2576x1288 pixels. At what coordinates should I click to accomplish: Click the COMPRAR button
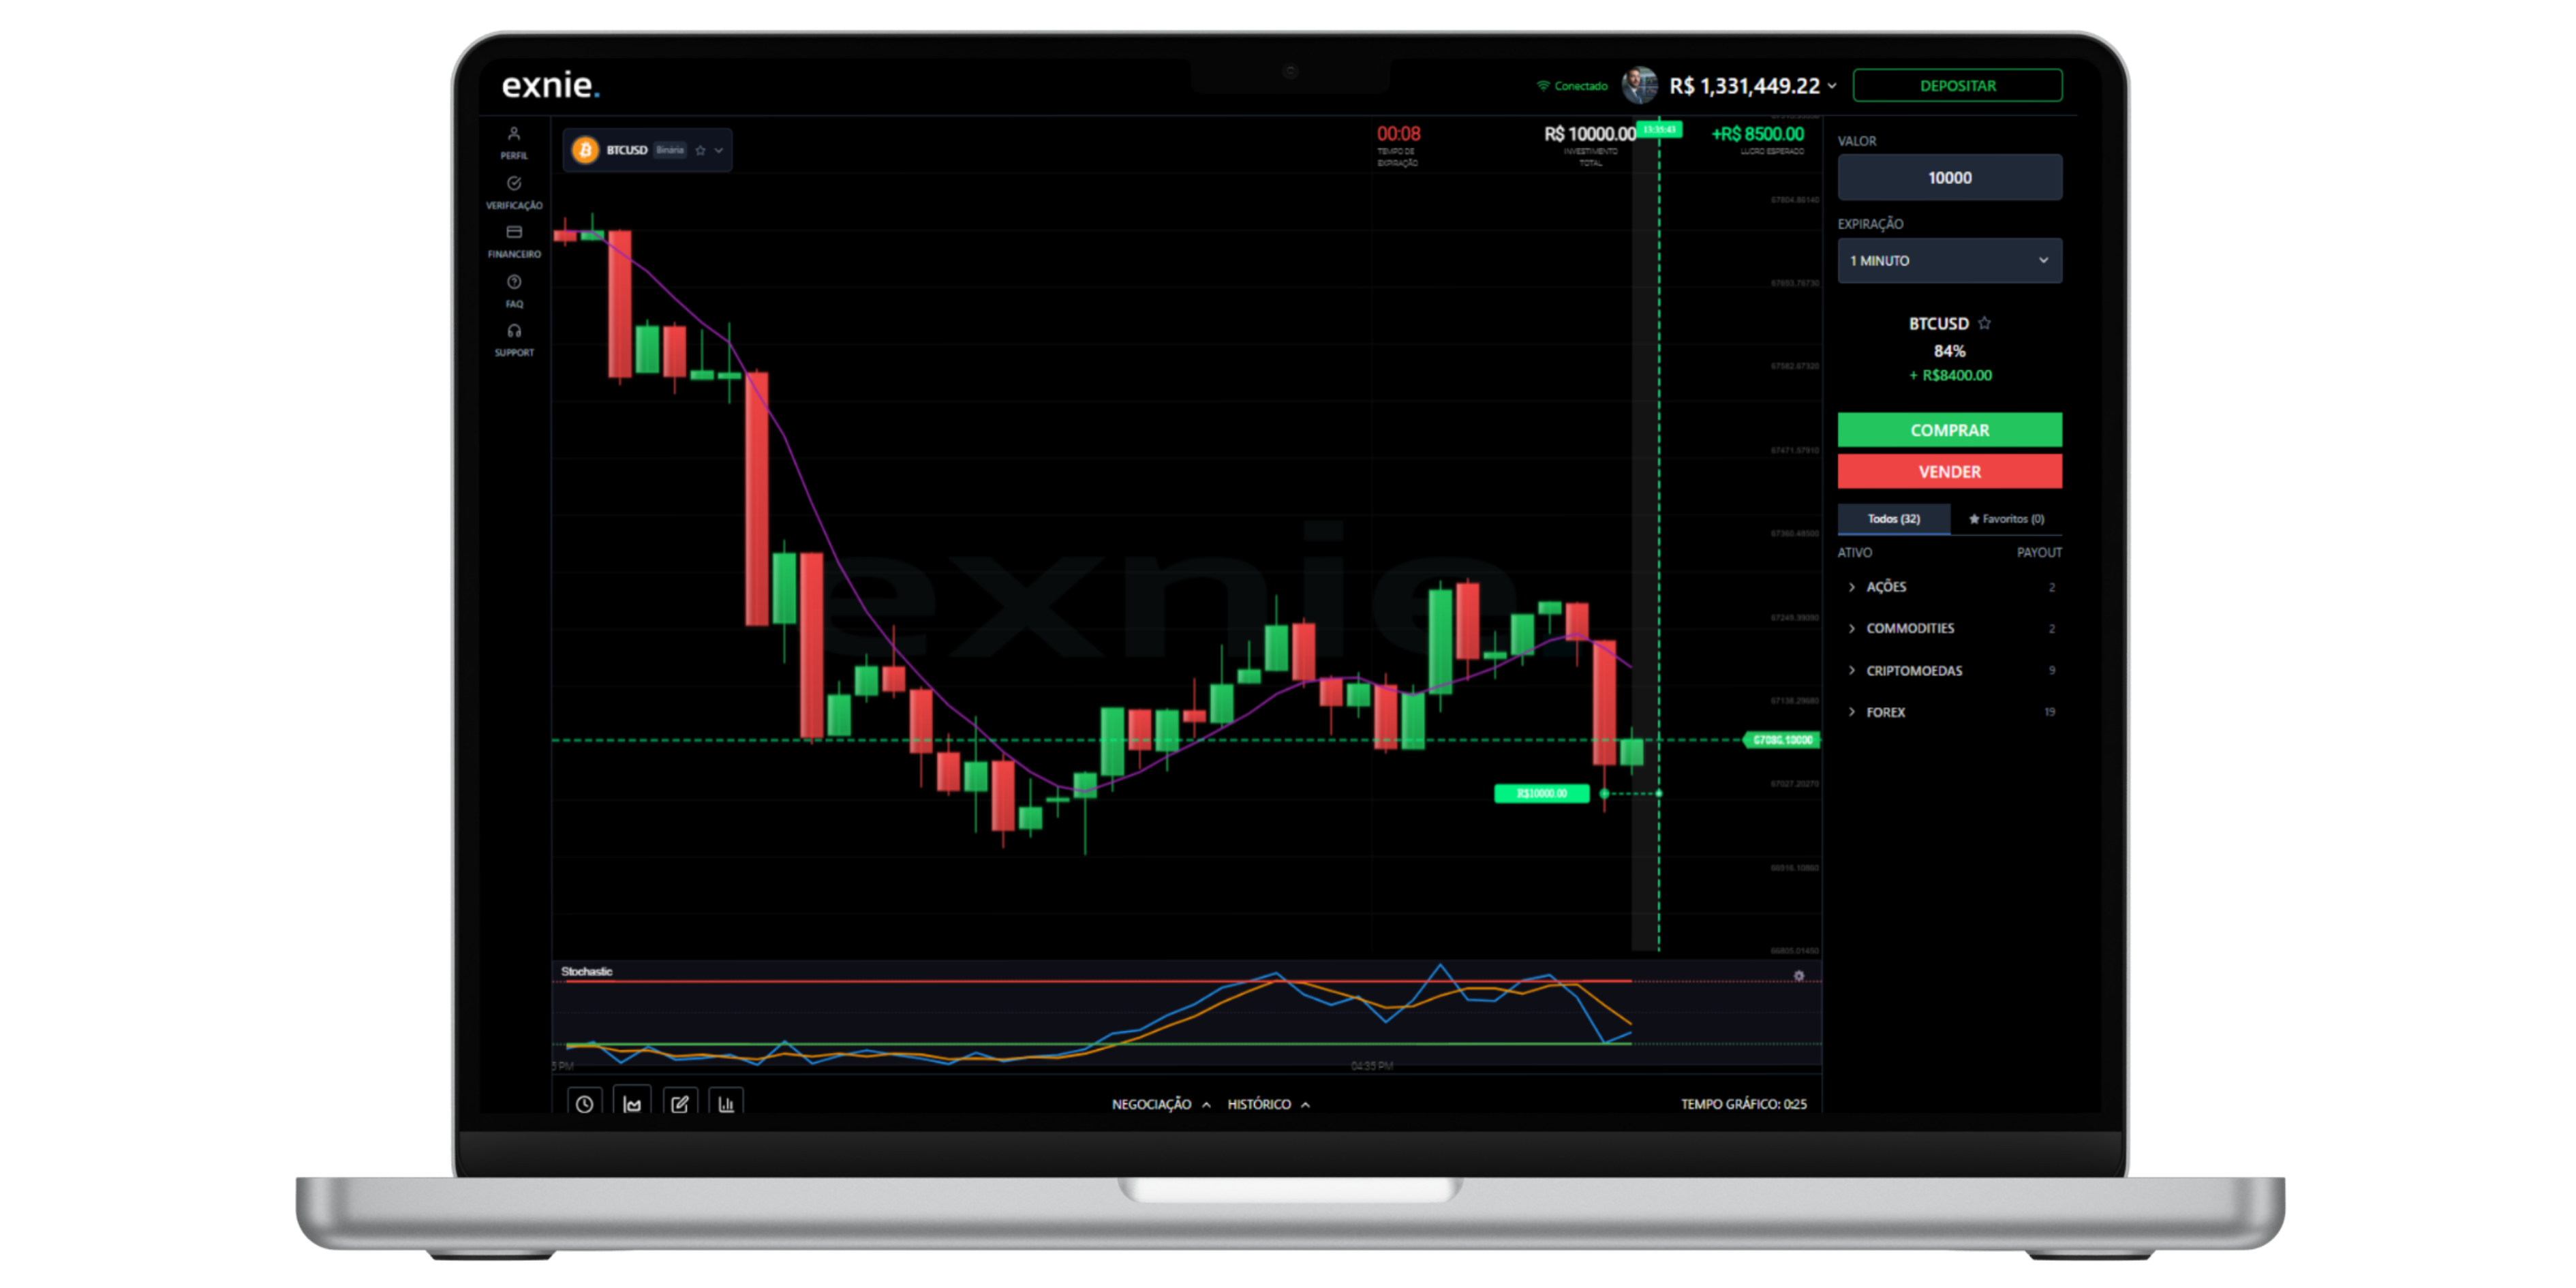[x=1949, y=429]
